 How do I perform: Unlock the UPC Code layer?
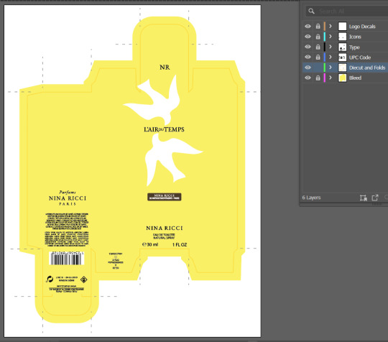[318, 57]
